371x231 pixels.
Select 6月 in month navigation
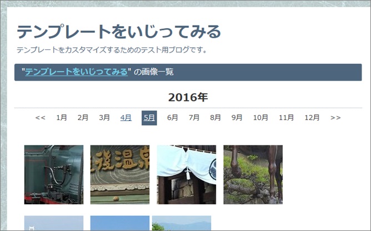(x=173, y=118)
